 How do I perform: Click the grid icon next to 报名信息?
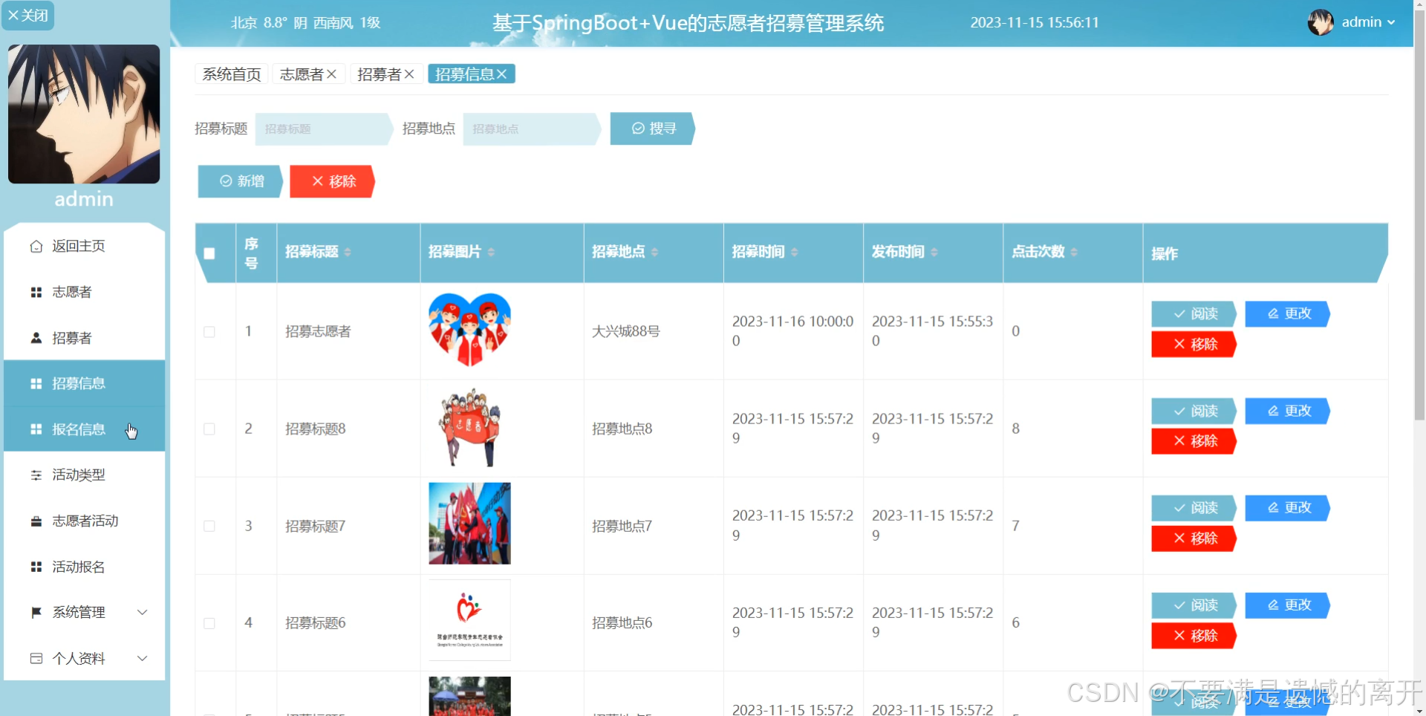36,429
